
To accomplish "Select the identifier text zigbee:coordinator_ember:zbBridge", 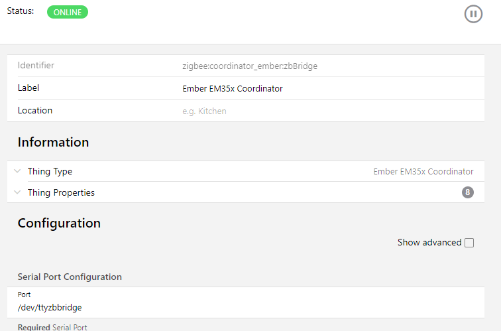I will (250, 66).
